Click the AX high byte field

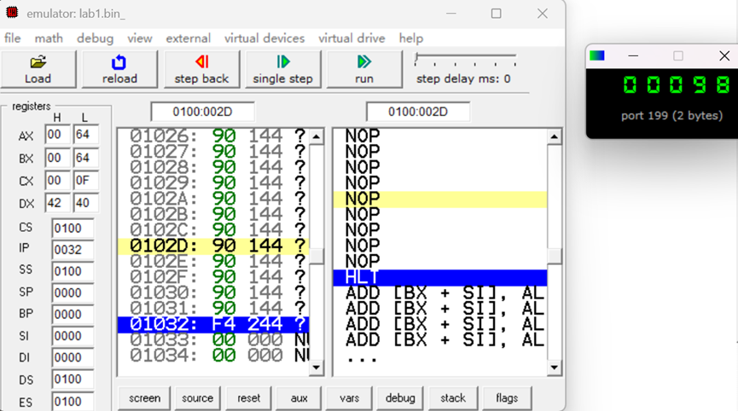point(57,135)
